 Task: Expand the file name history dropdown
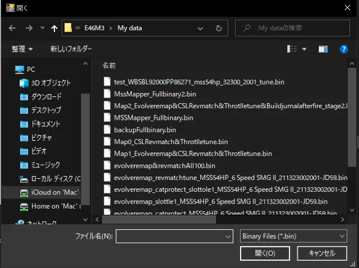[228, 237]
